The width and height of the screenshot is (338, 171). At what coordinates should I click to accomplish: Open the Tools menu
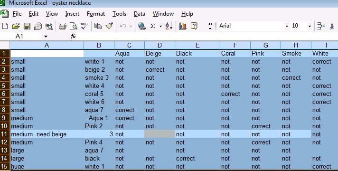click(119, 14)
